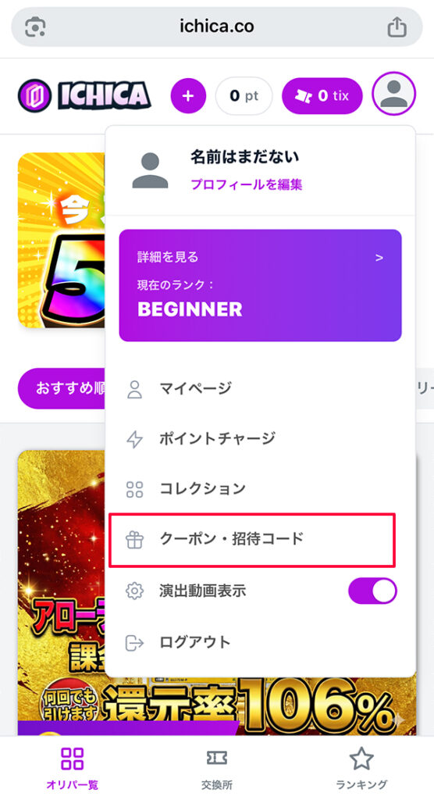
Task: Click the ログアウト menu item
Action: (x=260, y=642)
